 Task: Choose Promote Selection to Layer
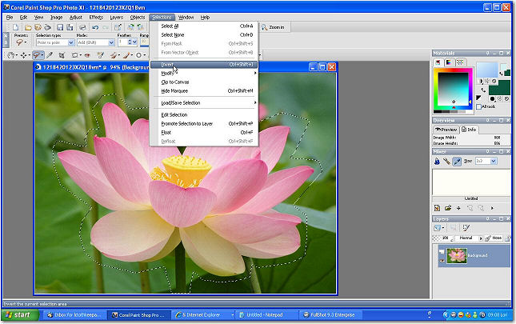[x=204, y=124]
